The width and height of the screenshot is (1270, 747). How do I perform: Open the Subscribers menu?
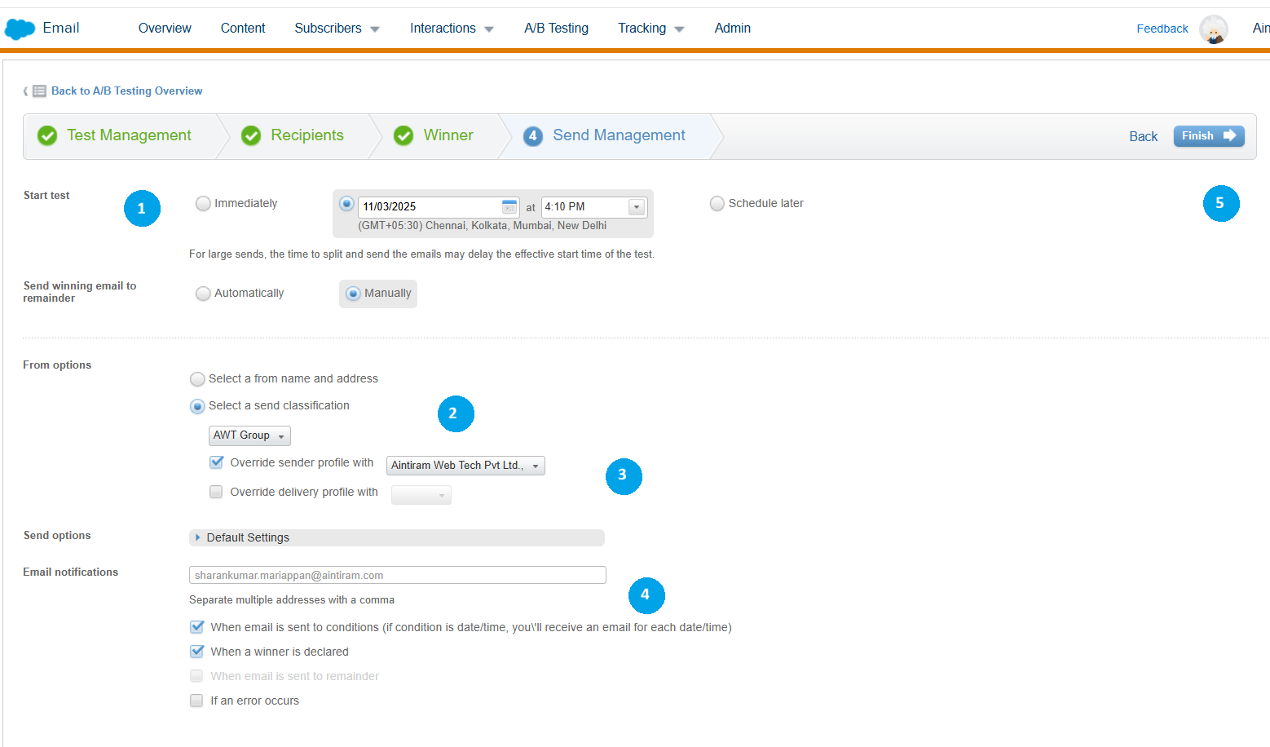tap(336, 29)
